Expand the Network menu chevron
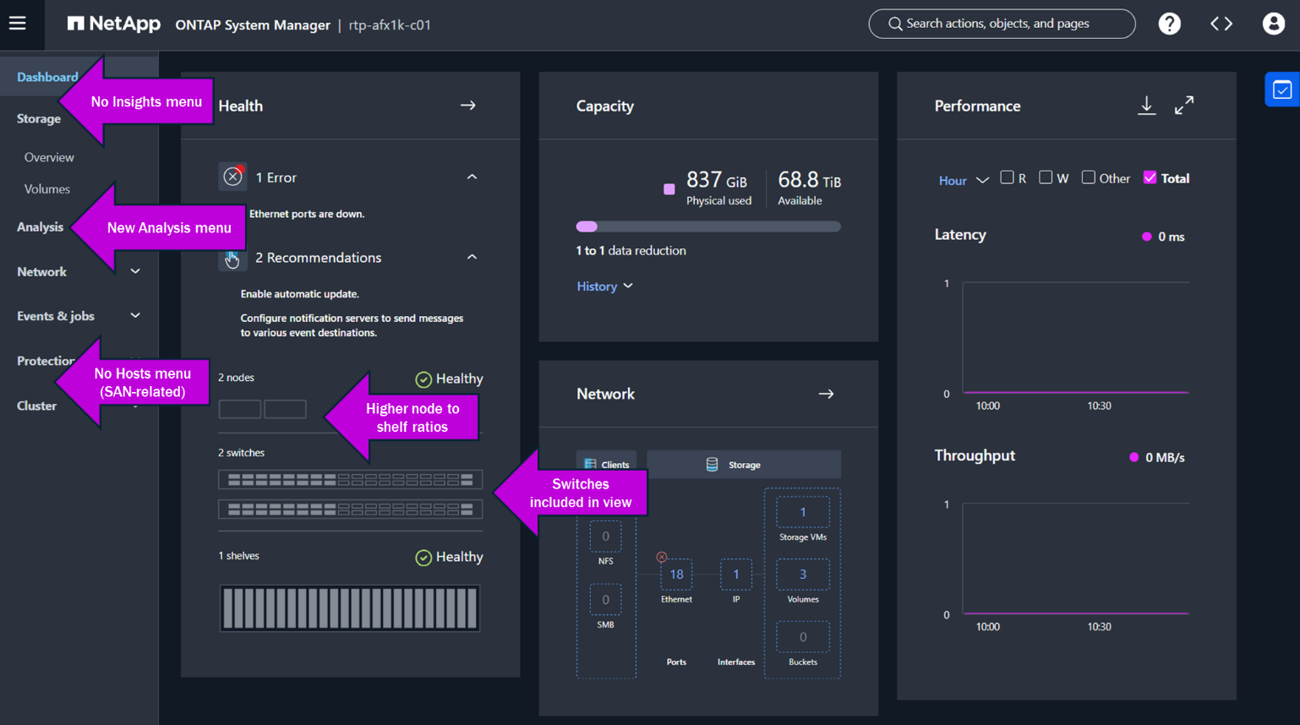The width and height of the screenshot is (1300, 725). click(135, 271)
